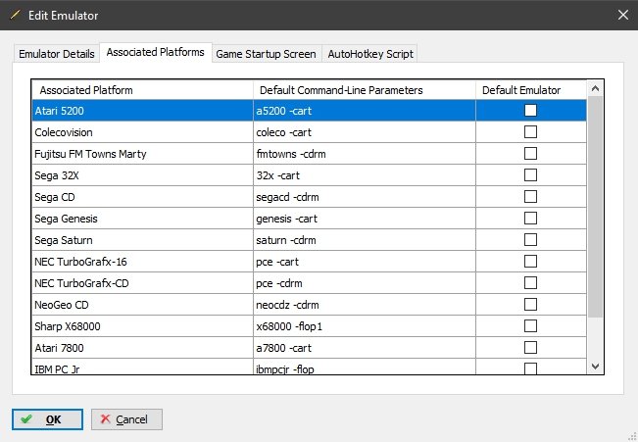Check Default Emulator box for Sega CD
Image resolution: width=638 pixels, height=442 pixels.
530,197
